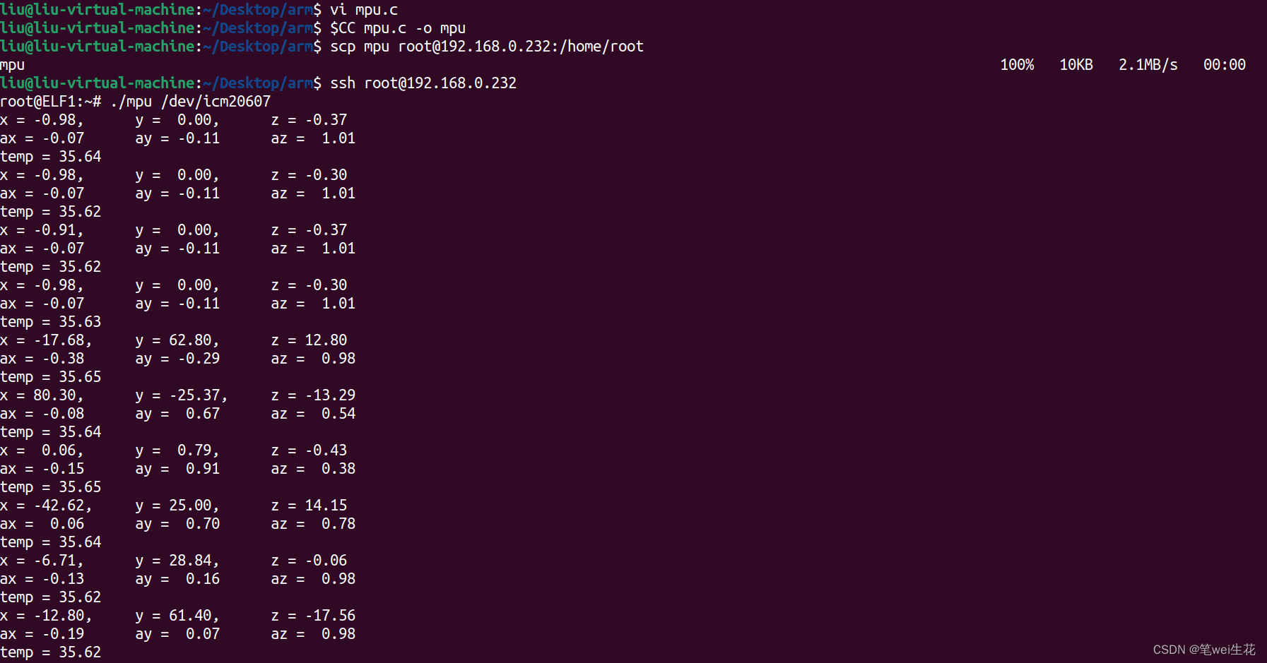Click the reading 'az = 0.54'
The width and height of the screenshot is (1267, 663).
point(314,414)
